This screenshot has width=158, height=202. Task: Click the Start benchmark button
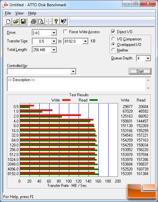pyautogui.click(x=140, y=71)
